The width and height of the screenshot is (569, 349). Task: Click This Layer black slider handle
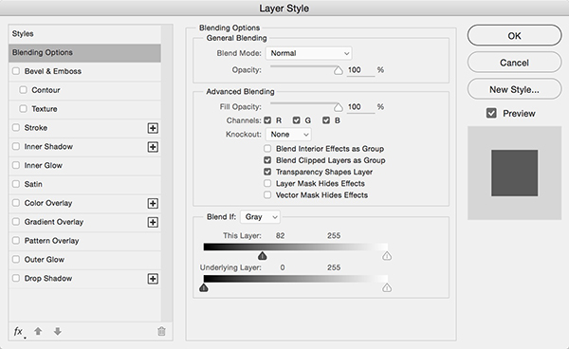click(x=263, y=256)
